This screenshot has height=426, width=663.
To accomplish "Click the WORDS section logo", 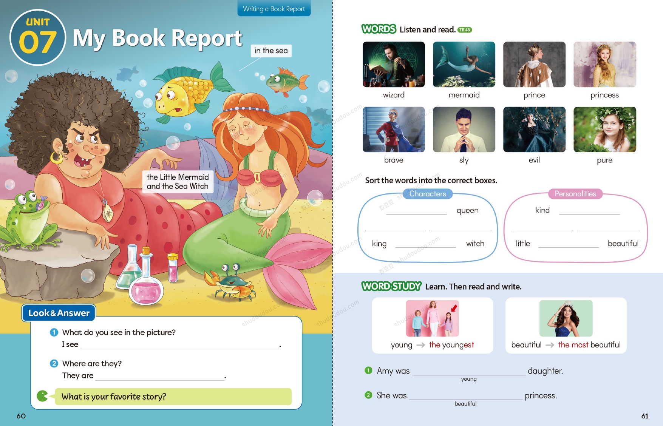I will (x=379, y=29).
